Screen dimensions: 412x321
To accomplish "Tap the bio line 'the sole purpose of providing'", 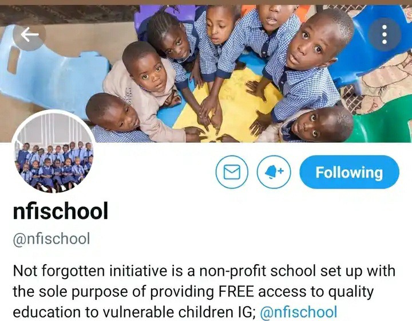I will click(x=113, y=292).
